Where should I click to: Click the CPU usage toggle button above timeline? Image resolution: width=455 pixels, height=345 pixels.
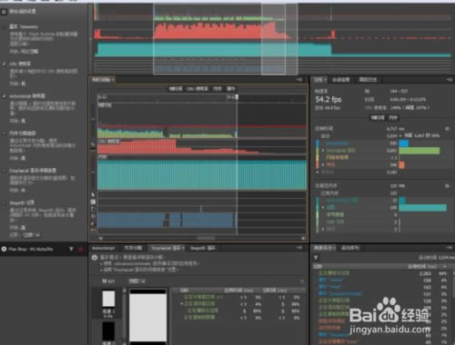point(197,89)
